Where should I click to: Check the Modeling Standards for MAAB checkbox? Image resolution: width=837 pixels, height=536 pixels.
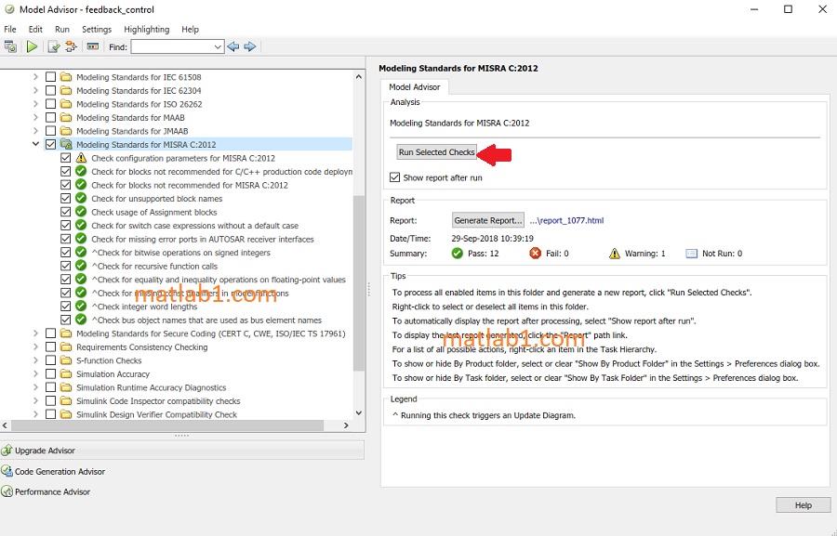51,117
